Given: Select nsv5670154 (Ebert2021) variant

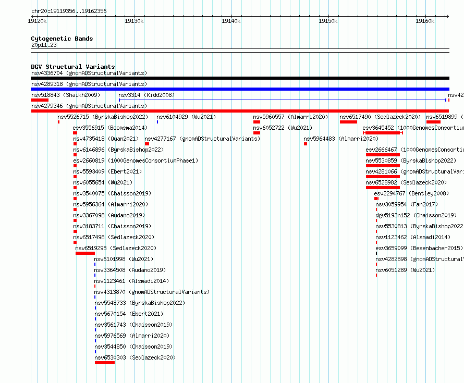Looking at the screenshot, I should click(x=129, y=314).
